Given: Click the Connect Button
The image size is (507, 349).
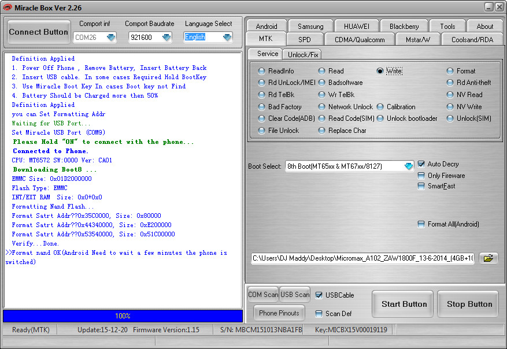Looking at the screenshot, I should click(x=39, y=32).
